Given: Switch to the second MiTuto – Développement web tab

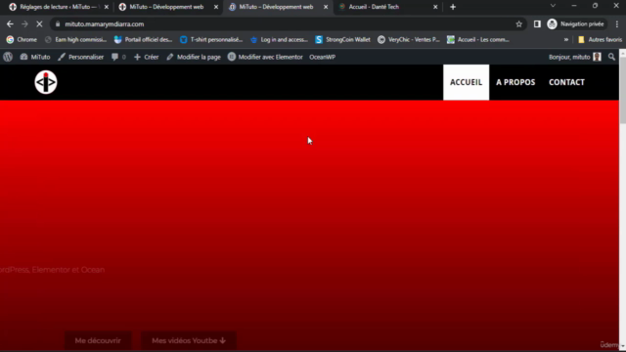Looking at the screenshot, I should tap(276, 7).
